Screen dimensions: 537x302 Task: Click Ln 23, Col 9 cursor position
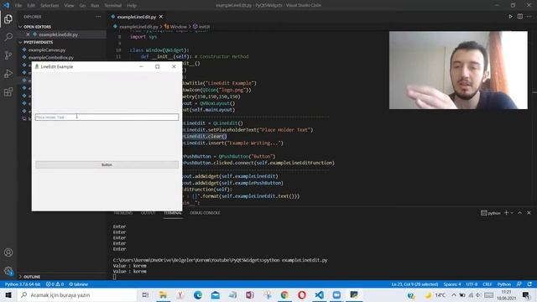click(414, 284)
